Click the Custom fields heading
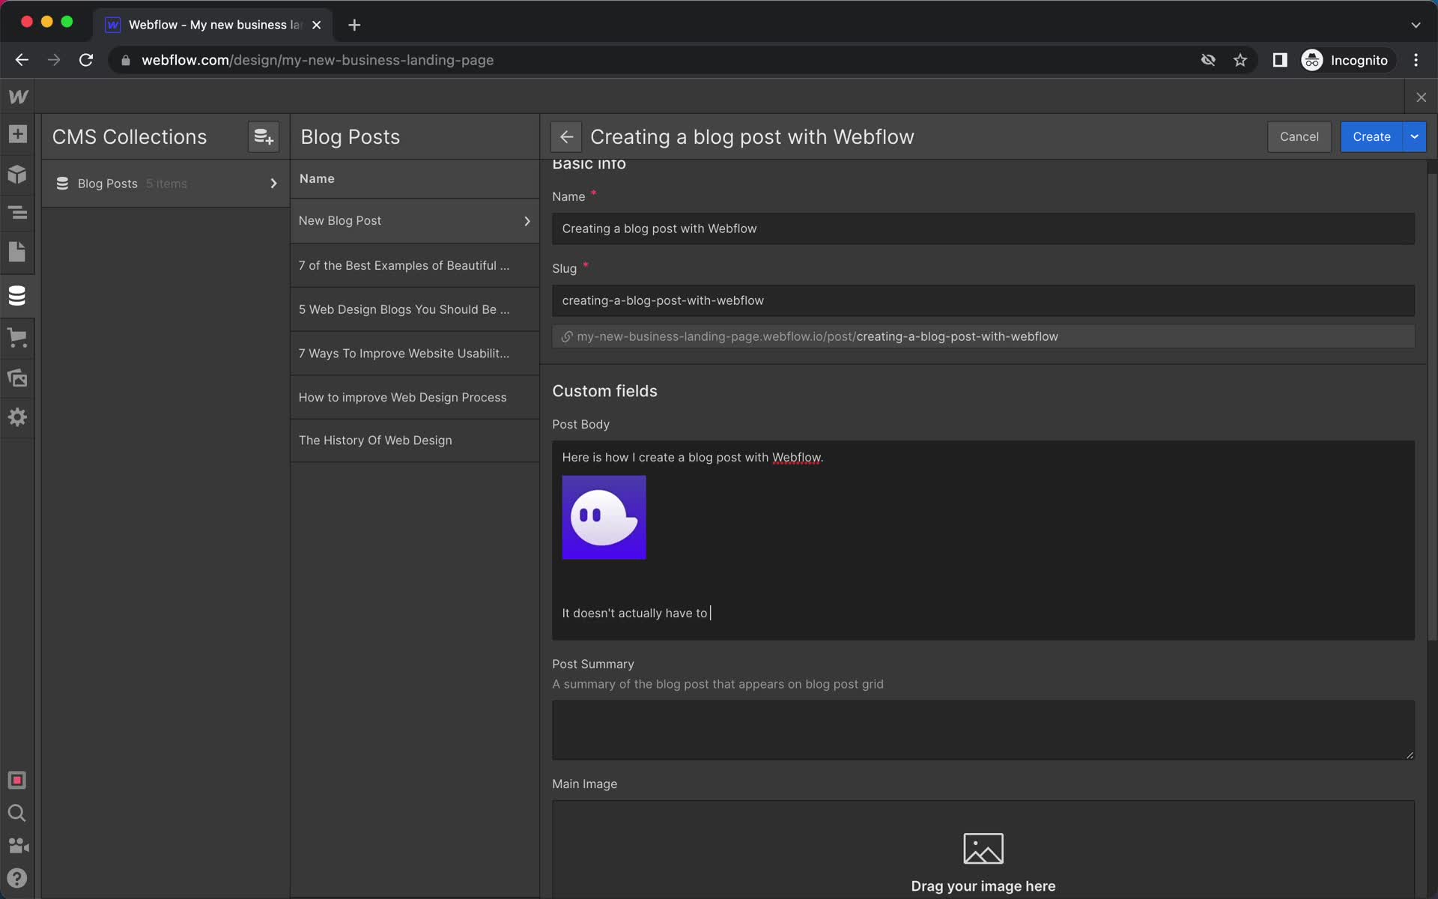The width and height of the screenshot is (1438, 899). pos(604,391)
